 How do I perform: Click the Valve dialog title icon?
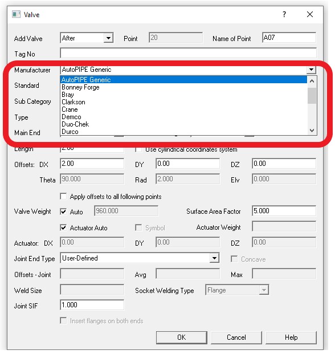(16, 14)
